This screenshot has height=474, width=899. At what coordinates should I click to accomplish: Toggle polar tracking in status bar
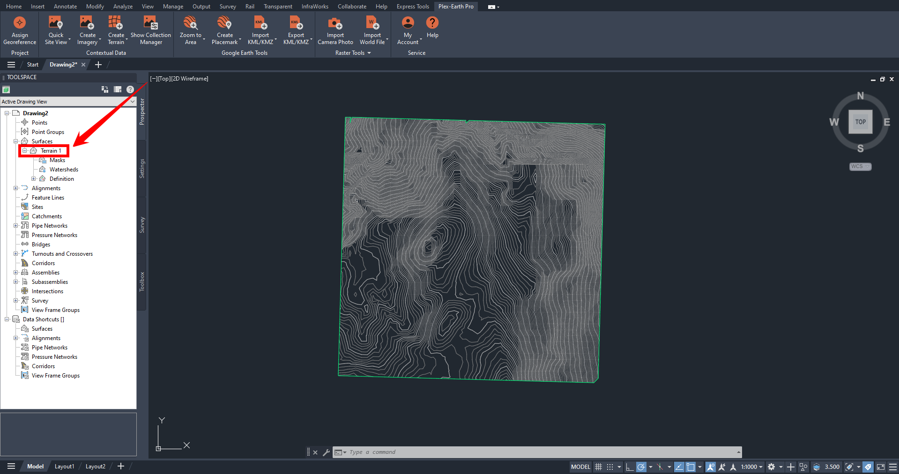click(x=641, y=467)
